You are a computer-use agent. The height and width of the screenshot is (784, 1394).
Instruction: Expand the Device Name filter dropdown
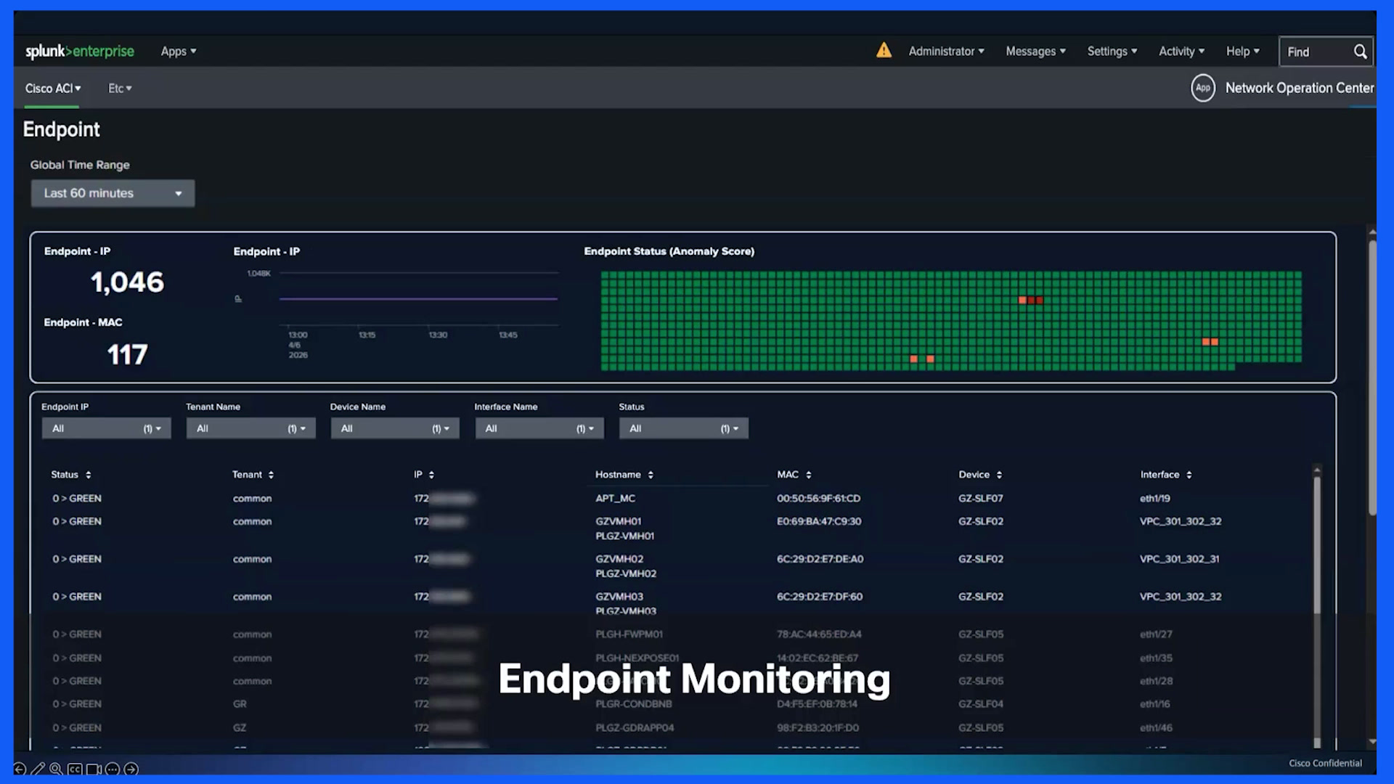[395, 428]
